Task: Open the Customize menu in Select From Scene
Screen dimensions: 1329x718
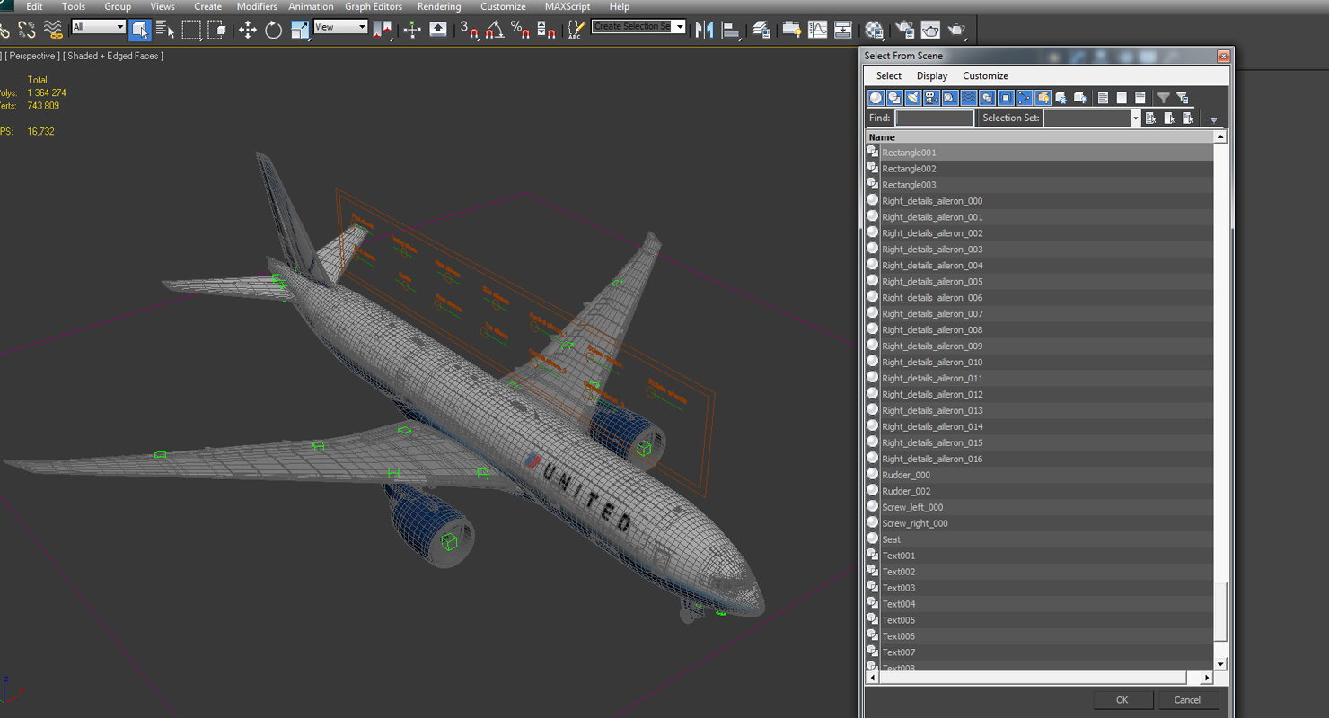Action: [985, 76]
